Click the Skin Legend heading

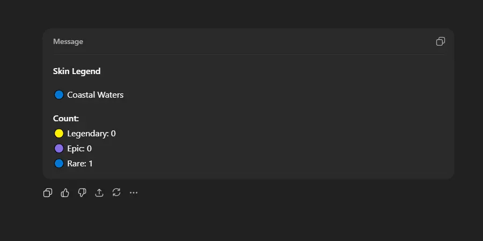coord(77,71)
